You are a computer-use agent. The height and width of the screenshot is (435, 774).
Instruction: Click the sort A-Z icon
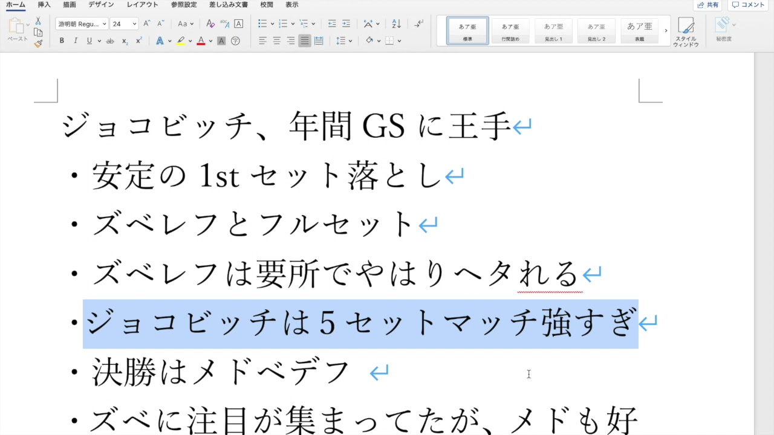pos(396,24)
